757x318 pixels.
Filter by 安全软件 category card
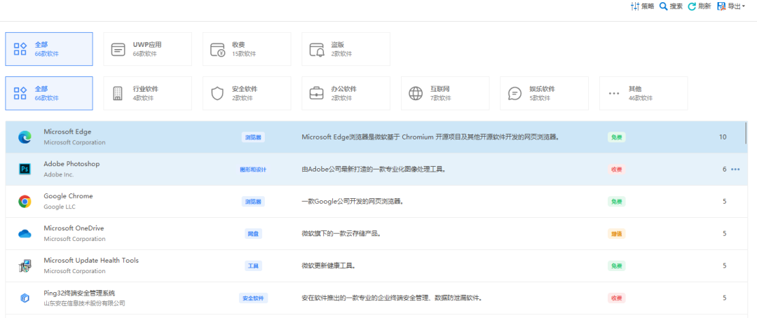247,93
